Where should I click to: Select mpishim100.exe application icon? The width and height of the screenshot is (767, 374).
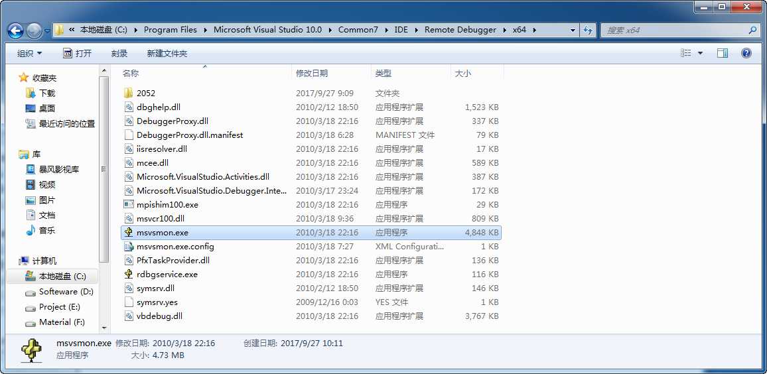pyautogui.click(x=128, y=204)
